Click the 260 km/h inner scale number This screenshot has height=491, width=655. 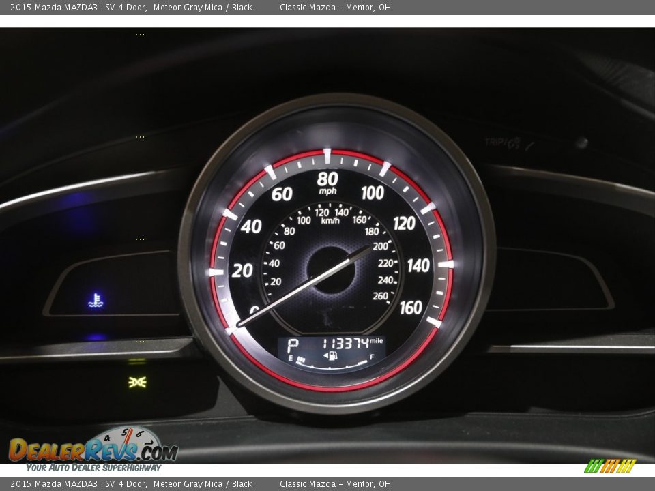(x=381, y=296)
